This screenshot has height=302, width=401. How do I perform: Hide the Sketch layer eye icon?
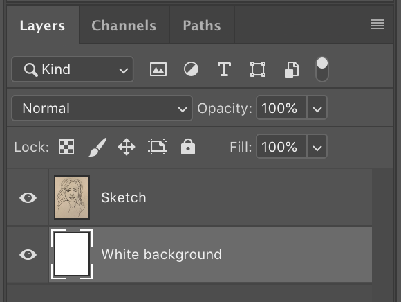click(x=28, y=197)
